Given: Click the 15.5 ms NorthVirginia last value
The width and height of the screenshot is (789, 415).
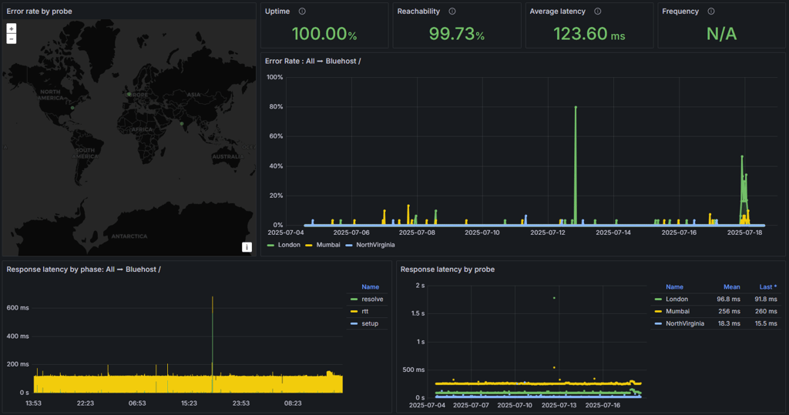Looking at the screenshot, I should (x=765, y=323).
